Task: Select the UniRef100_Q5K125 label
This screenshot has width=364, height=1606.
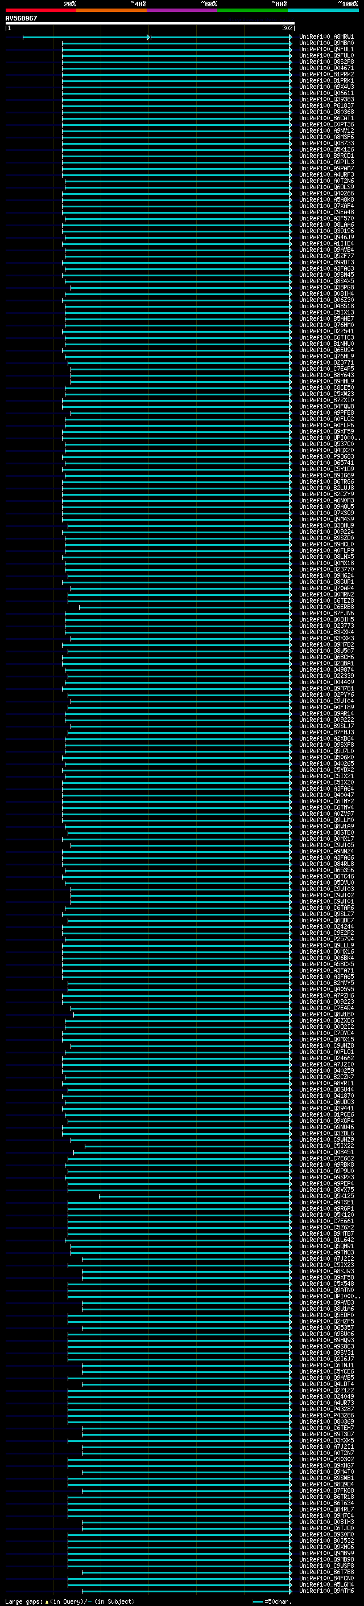Action: click(326, 1196)
